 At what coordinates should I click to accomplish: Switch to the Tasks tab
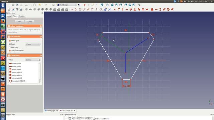point(15,16)
